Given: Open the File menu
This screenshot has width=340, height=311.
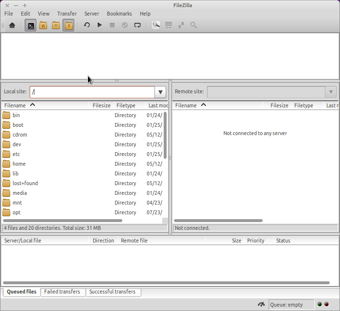Looking at the screenshot, I should point(8,14).
